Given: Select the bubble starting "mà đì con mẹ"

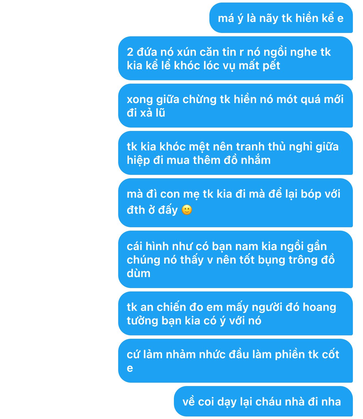Looking at the screenshot, I should point(236,203).
